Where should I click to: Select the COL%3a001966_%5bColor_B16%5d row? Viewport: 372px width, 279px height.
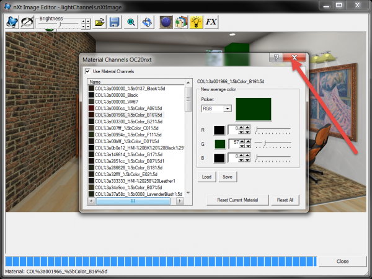136,115
